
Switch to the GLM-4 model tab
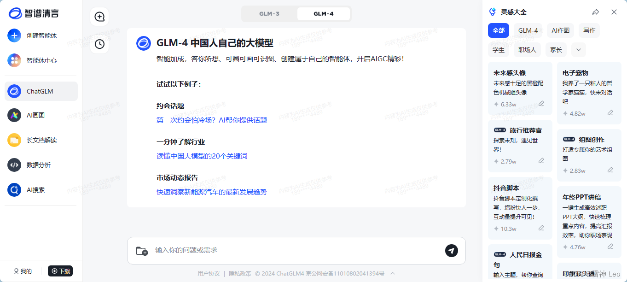click(x=324, y=14)
